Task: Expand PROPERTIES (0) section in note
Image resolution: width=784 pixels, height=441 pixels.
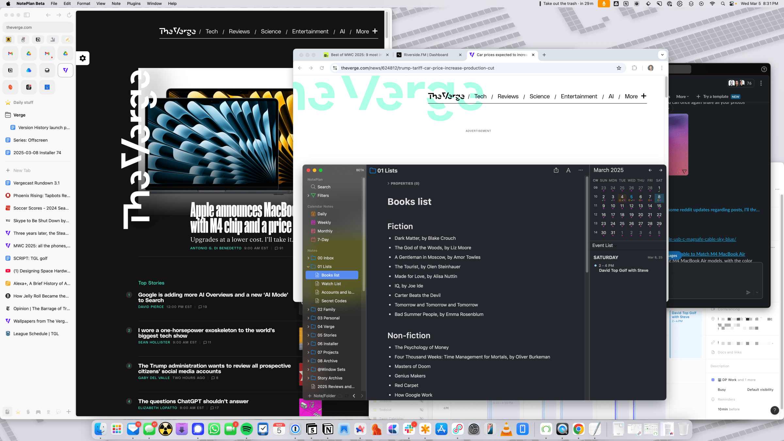Action: coord(403,183)
